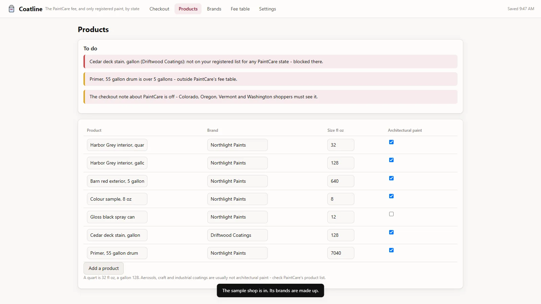Click the Cedar deck stain blocked warning
The width and height of the screenshot is (541, 304).
(270, 61)
